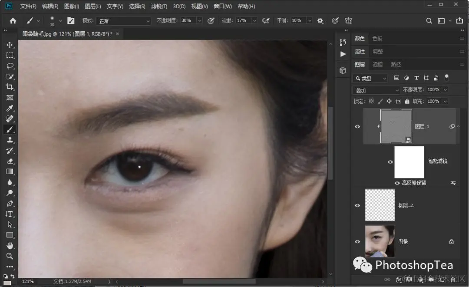Select the Clone Stamp tool
The height and width of the screenshot is (287, 469).
pyautogui.click(x=10, y=140)
